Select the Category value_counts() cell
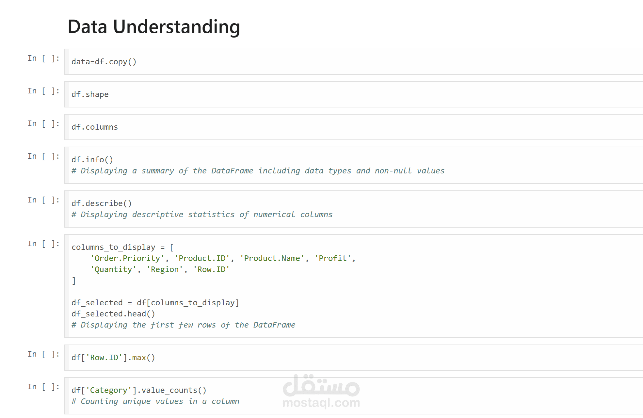 tap(354, 396)
